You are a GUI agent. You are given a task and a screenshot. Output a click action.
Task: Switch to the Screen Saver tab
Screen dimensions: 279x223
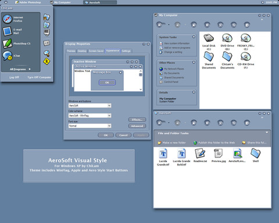point(96,51)
